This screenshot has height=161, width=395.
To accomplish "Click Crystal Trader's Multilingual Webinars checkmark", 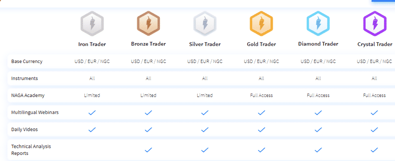I will click(x=374, y=113).
